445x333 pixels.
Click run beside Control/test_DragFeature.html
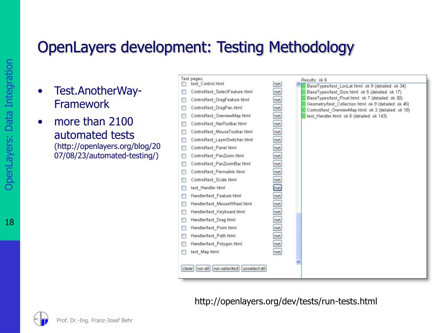click(x=277, y=100)
